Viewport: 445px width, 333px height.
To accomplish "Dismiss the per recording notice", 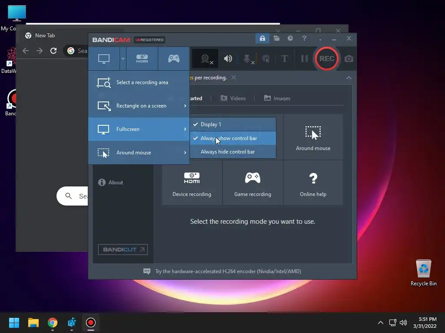I will click(x=233, y=77).
